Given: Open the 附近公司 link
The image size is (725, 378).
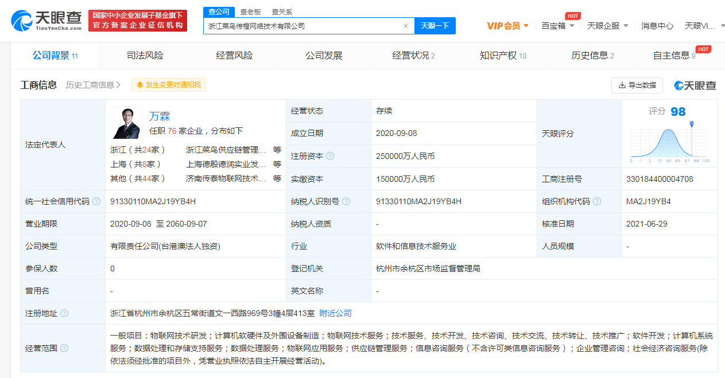Looking at the screenshot, I should tap(335, 313).
